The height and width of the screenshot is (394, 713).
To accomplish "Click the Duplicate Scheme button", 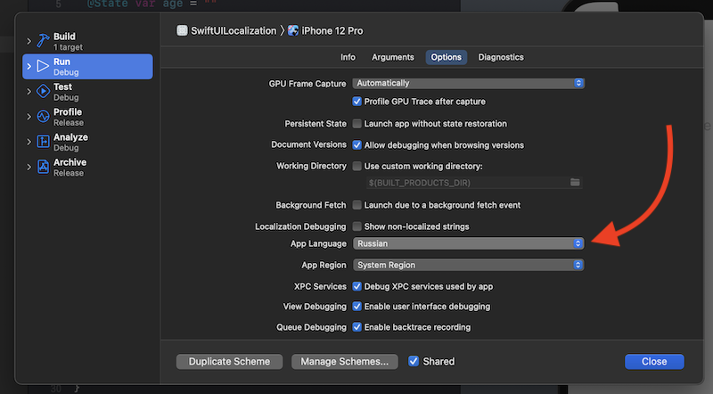I will click(x=229, y=362).
